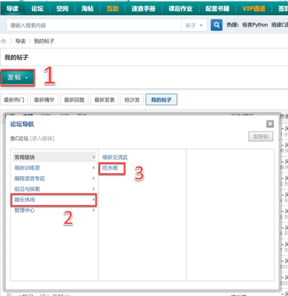Viewport: 288px width, 296px height.
Task: Close the 论坛导航 dialog
Action: (x=270, y=124)
